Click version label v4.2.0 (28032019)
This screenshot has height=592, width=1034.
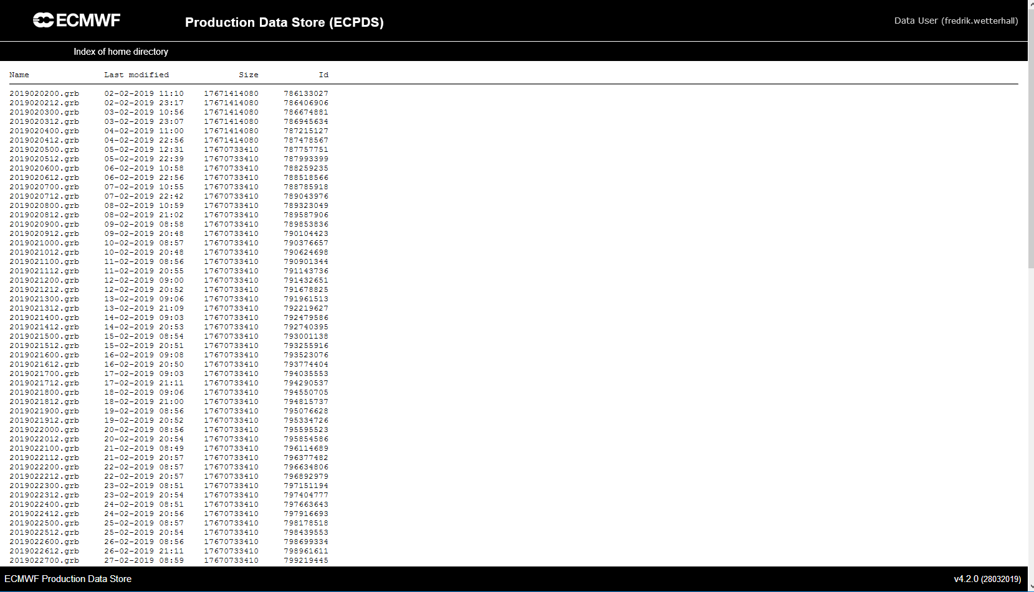point(987,579)
